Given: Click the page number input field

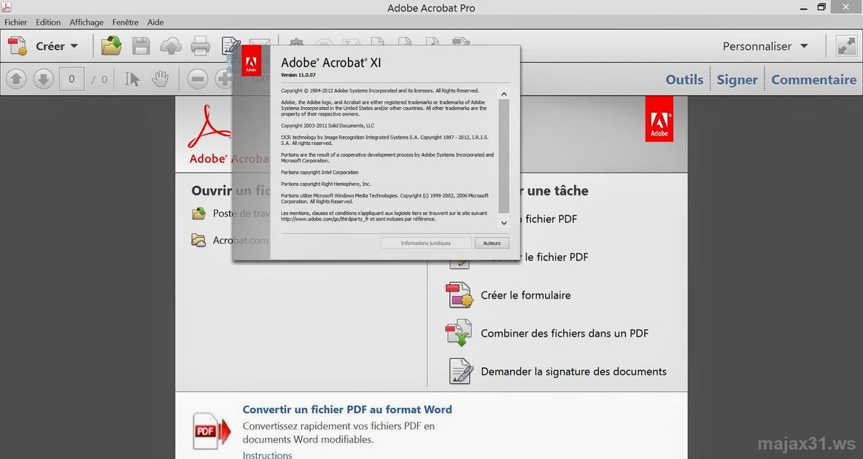Looking at the screenshot, I should click(x=71, y=79).
